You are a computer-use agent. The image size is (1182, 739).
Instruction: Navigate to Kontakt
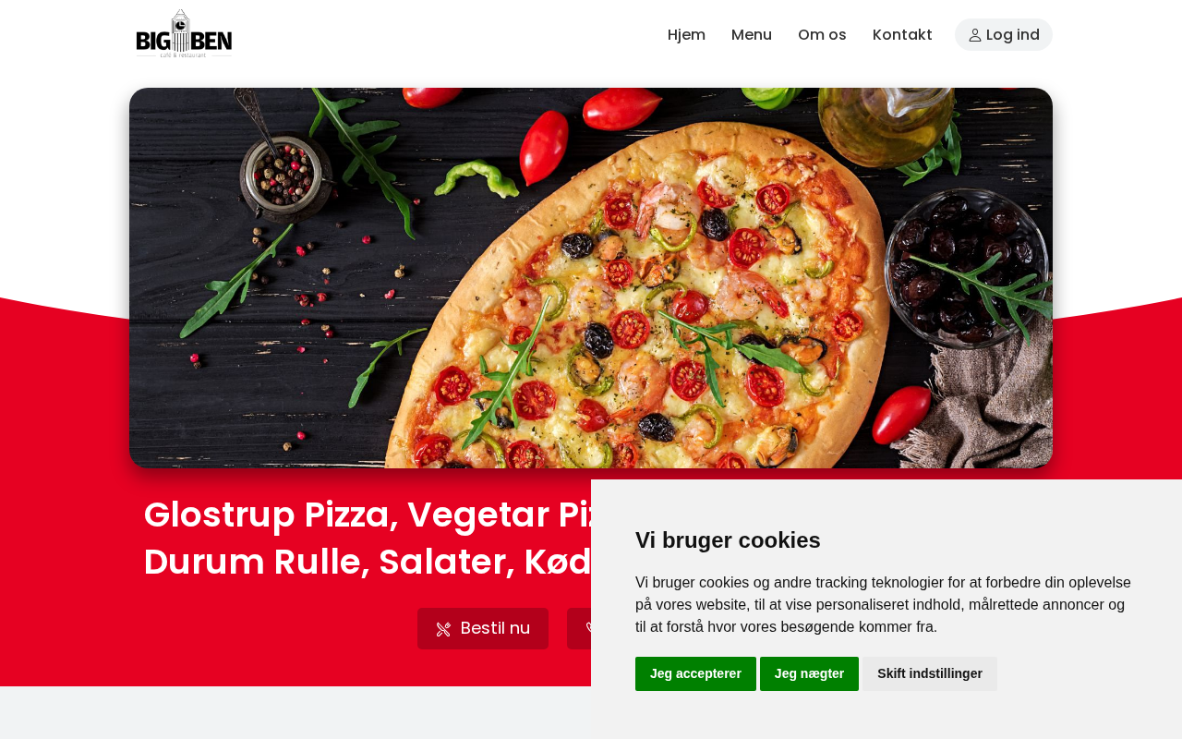point(902,34)
